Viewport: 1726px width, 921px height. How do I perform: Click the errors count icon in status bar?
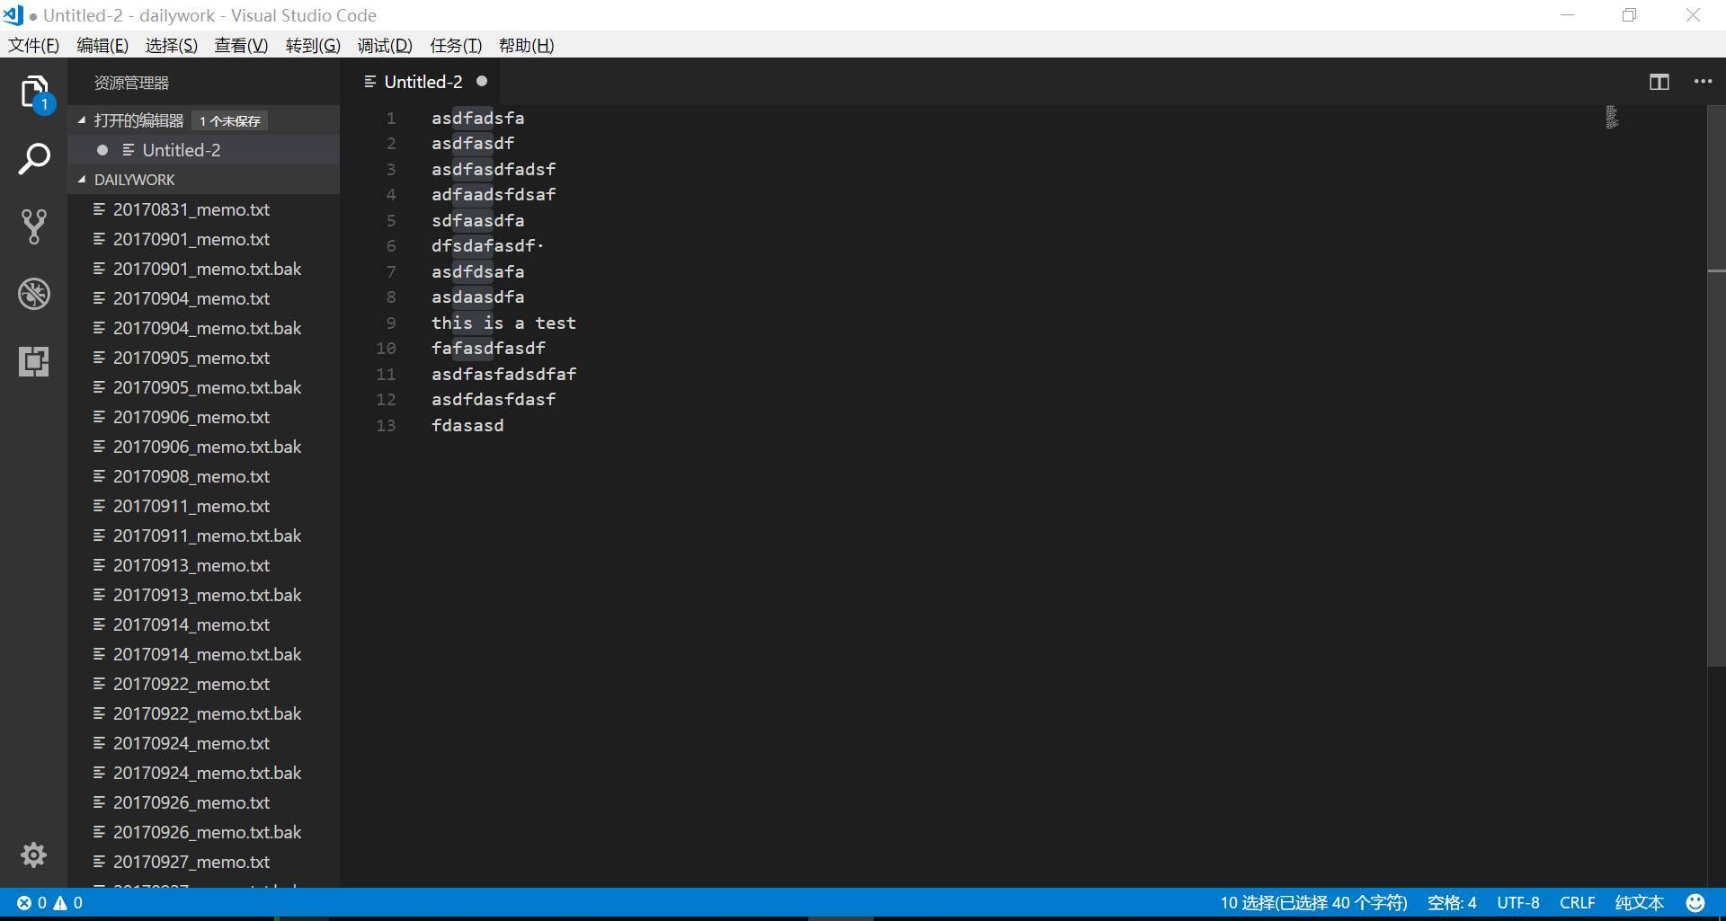[24, 903]
